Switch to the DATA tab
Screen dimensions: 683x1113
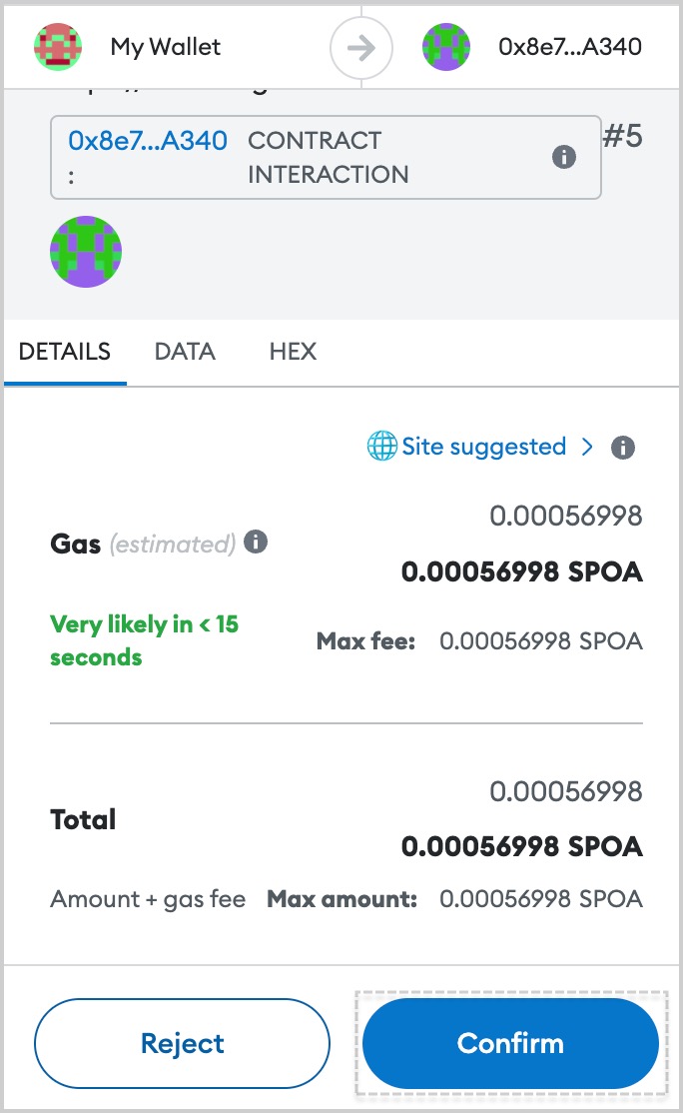(185, 352)
